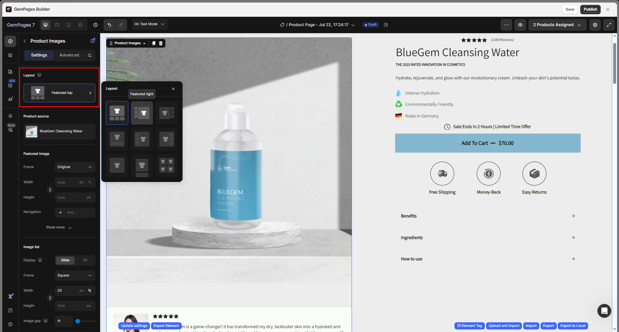Open the Advanced tab
619x332 pixels.
[x=69, y=55]
